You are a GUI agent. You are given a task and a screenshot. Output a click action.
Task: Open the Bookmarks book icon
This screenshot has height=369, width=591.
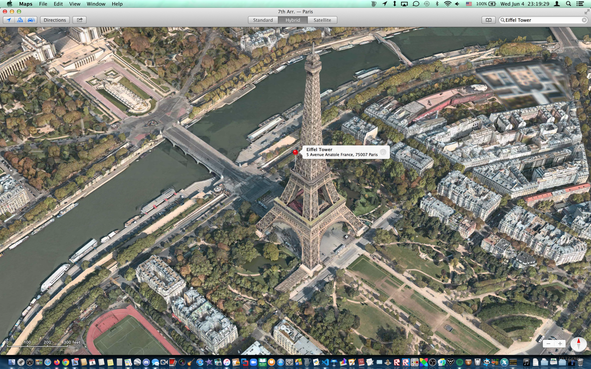(x=488, y=20)
